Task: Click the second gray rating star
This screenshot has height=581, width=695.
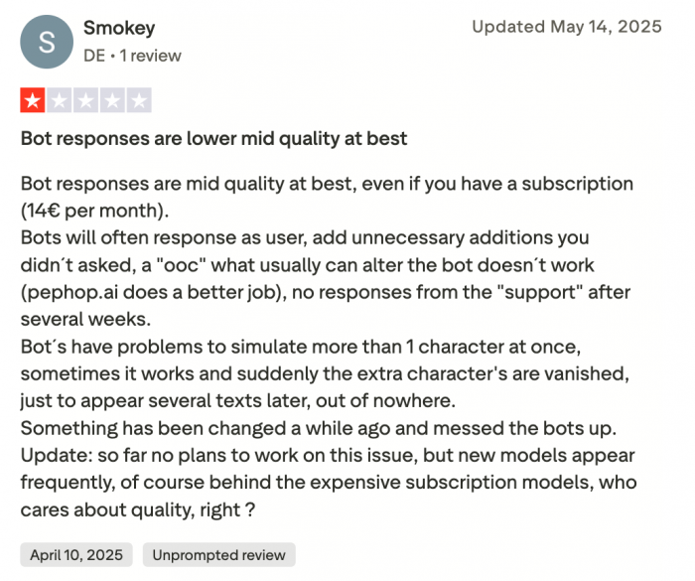Action: pyautogui.click(x=59, y=100)
